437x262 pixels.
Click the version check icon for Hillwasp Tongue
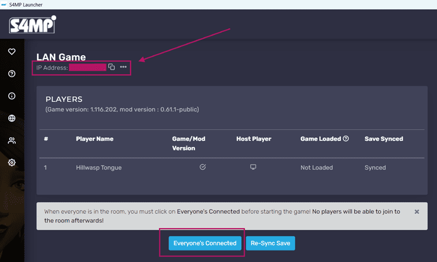[x=203, y=167]
